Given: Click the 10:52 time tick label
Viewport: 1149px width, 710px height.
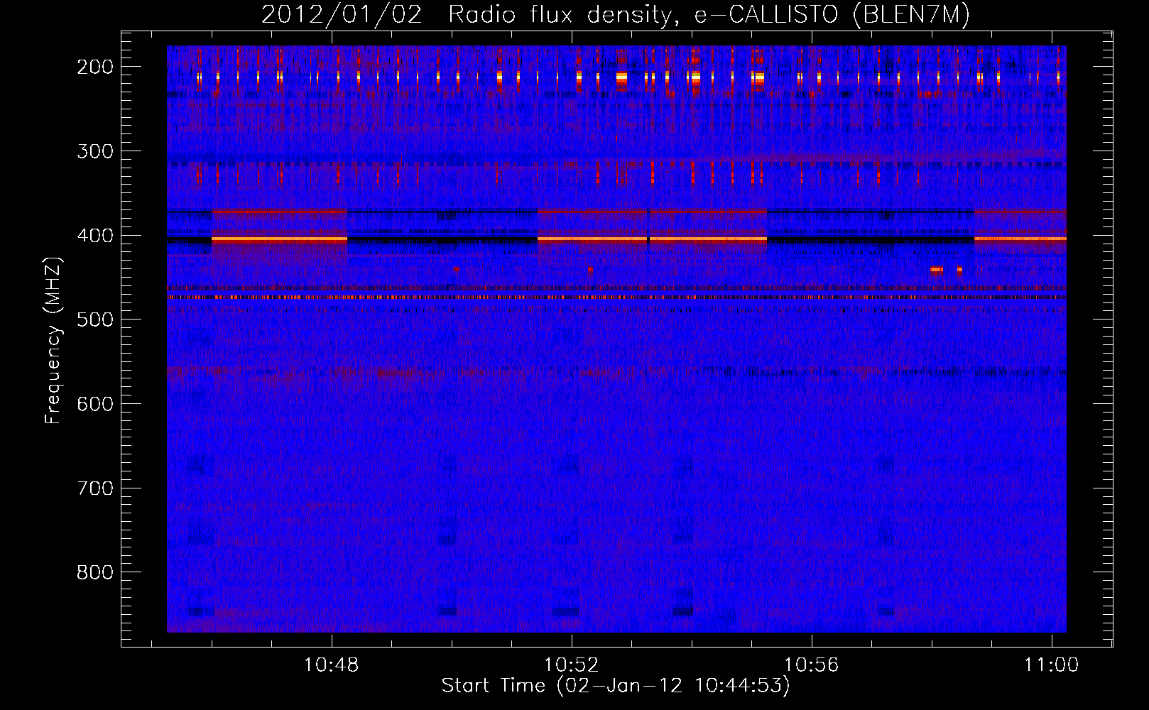Looking at the screenshot, I should (x=572, y=665).
